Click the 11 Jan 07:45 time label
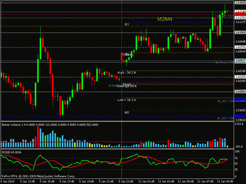 click(205, 181)
